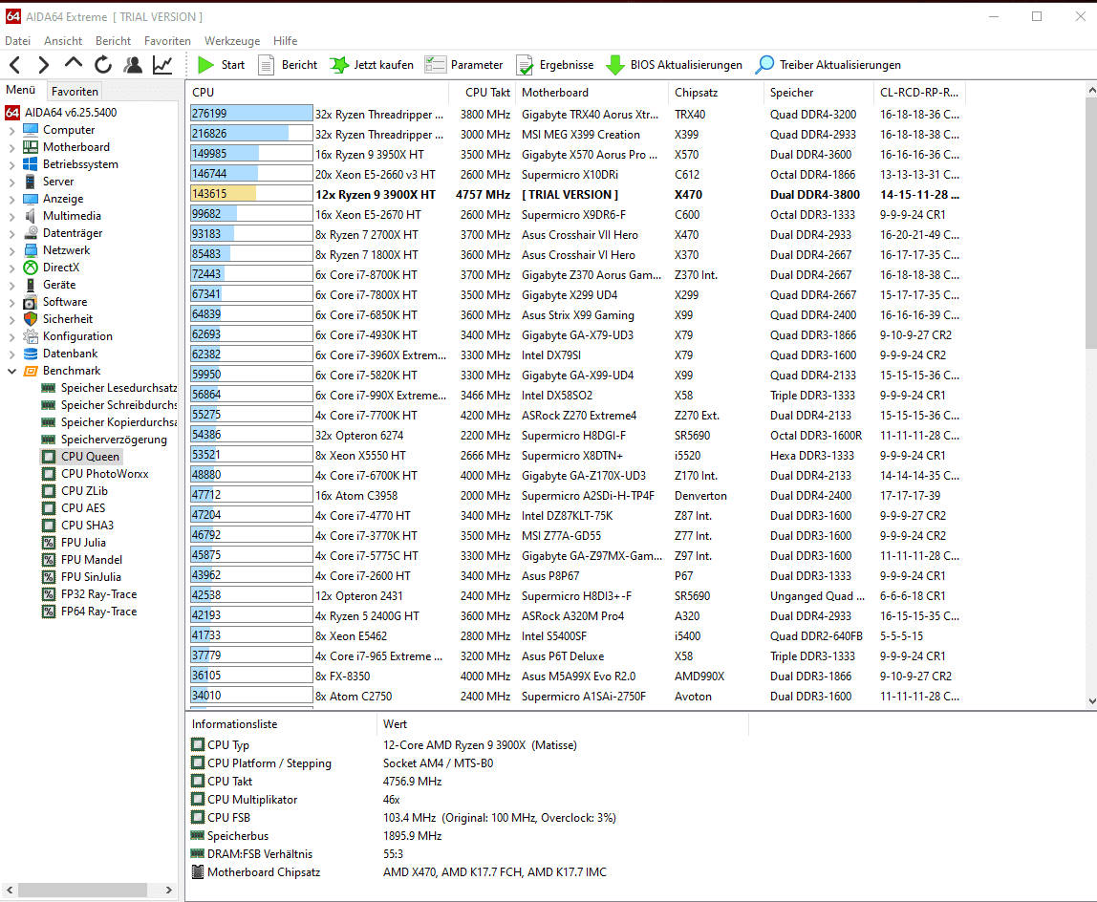1097x902 pixels.
Task: Switch to the Favoriten tab in sidebar
Action: [x=75, y=91]
